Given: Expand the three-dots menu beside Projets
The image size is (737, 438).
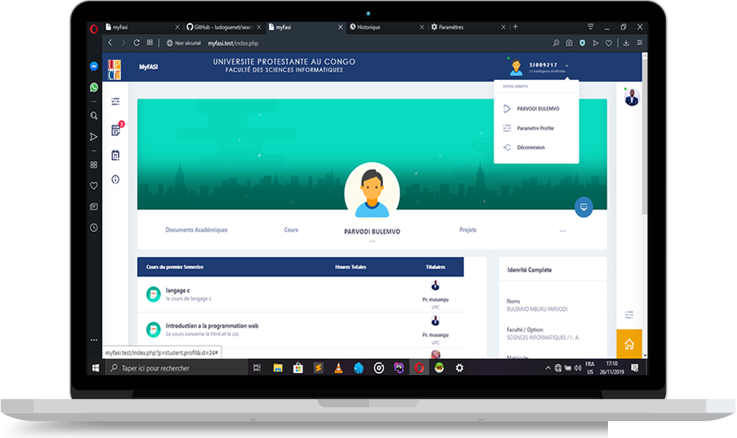Looking at the screenshot, I should tap(562, 231).
